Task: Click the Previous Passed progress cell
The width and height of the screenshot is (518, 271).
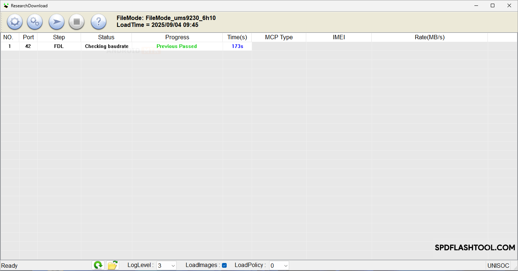Action: (x=177, y=46)
